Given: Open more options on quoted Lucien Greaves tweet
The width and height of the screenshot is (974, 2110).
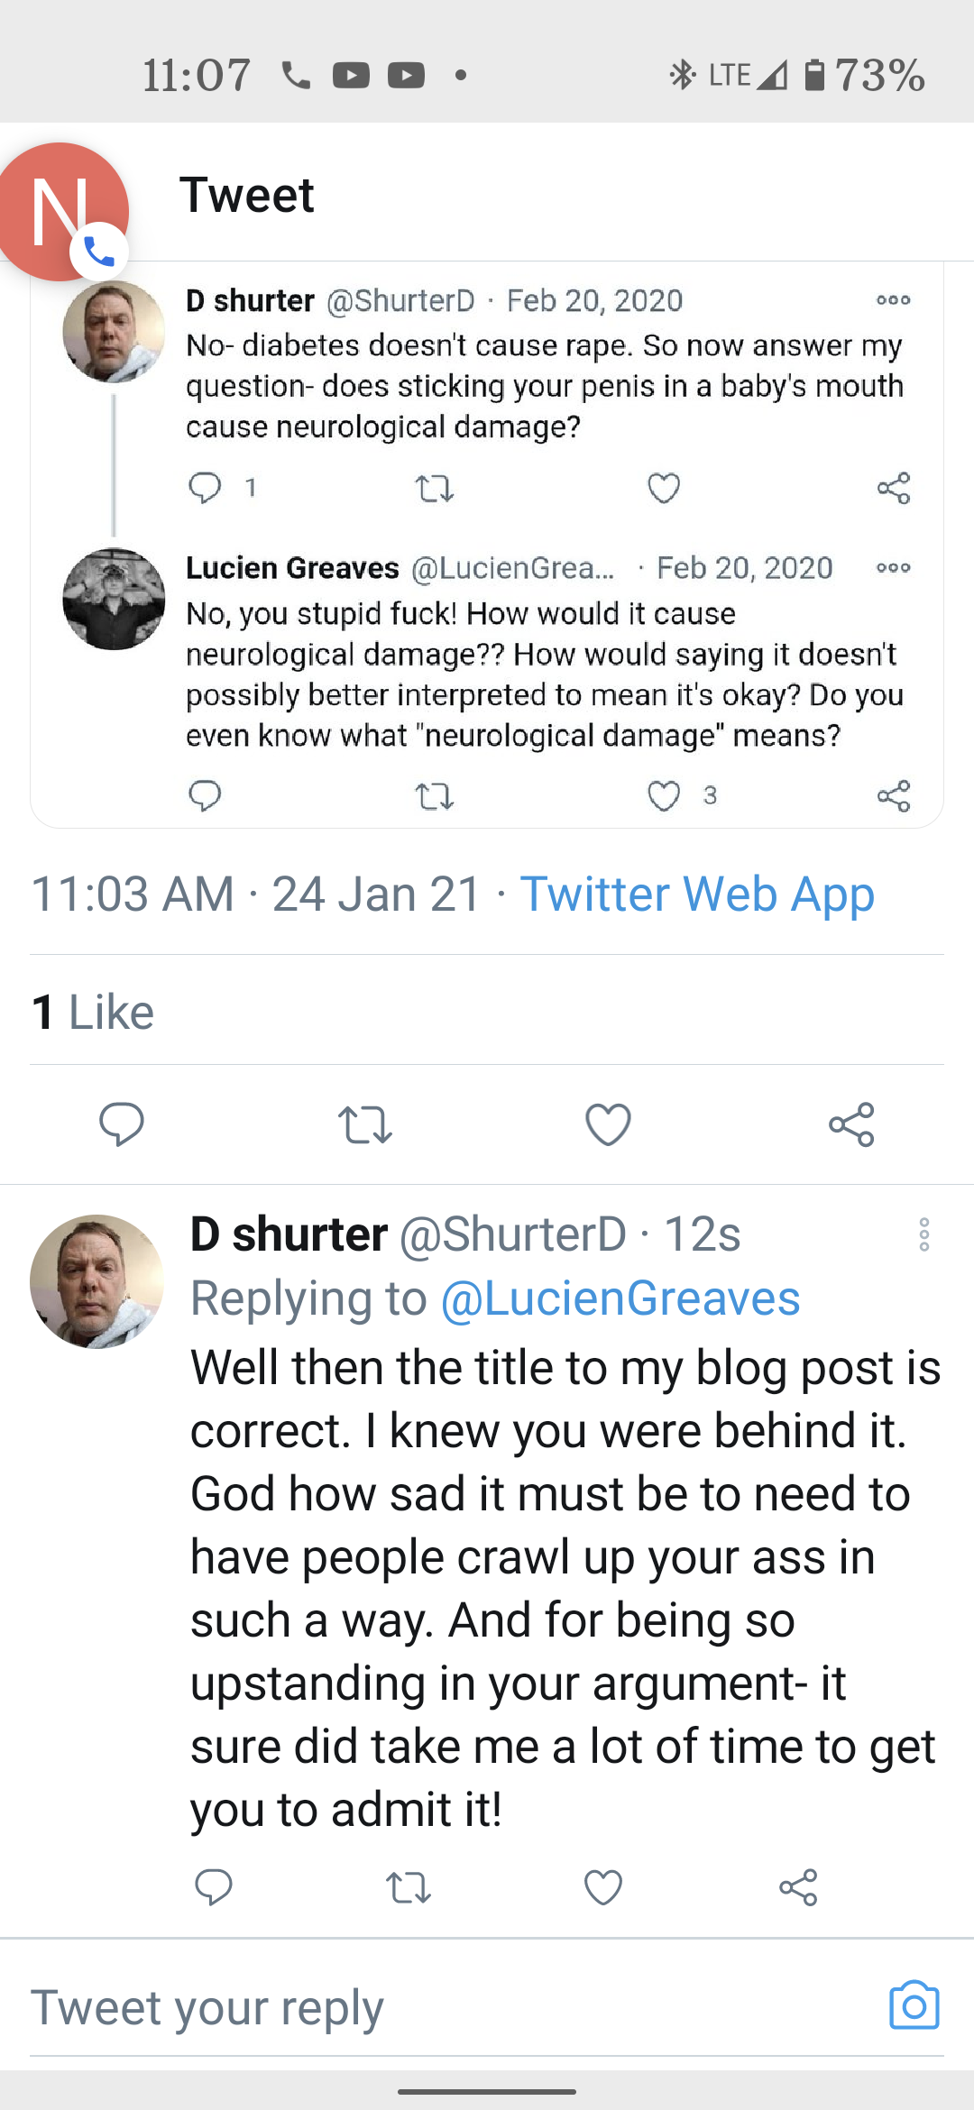Looking at the screenshot, I should 893,568.
